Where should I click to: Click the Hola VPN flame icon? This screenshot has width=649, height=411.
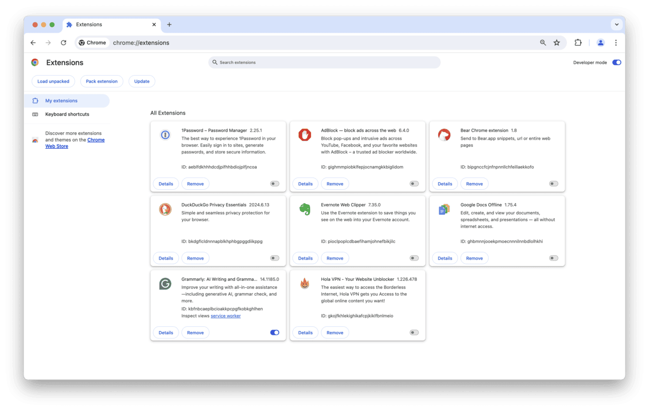coord(305,284)
